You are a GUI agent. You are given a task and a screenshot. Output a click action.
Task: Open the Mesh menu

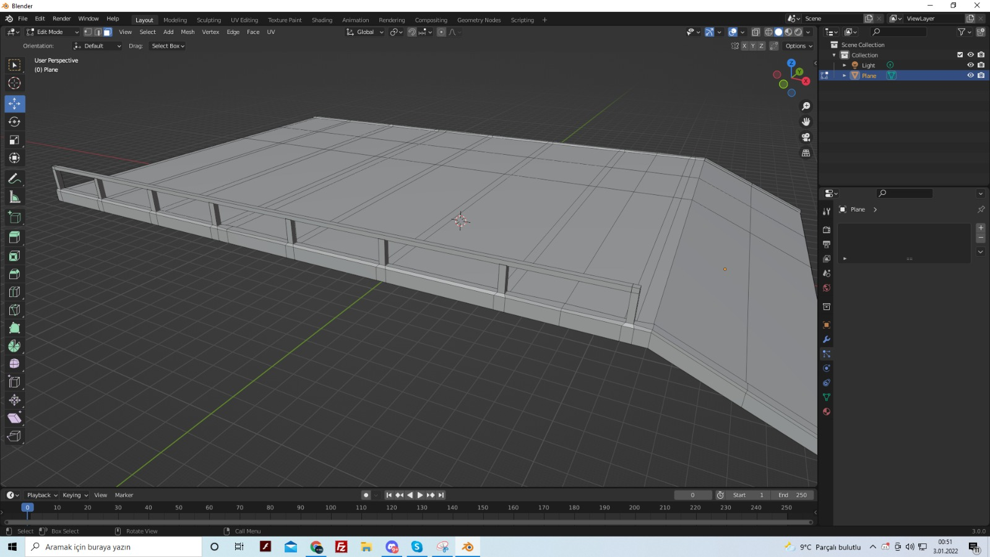point(187,32)
